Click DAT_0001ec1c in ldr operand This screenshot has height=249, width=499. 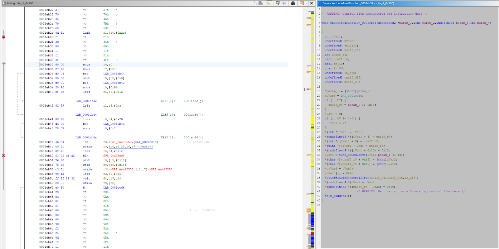click(146, 142)
